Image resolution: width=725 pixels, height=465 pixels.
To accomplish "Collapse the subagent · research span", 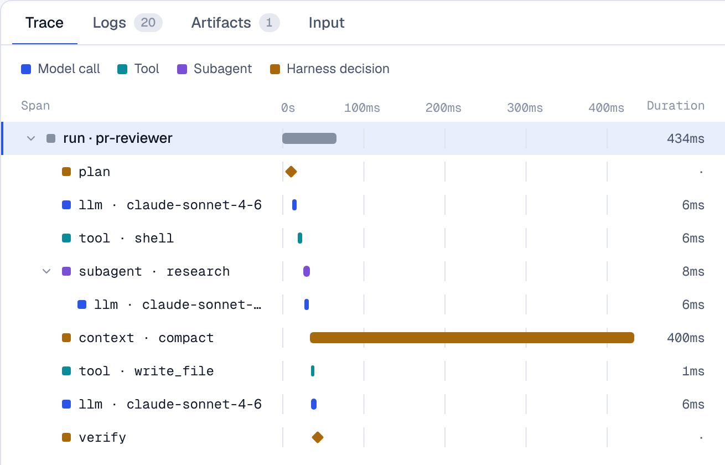I will [x=46, y=271].
